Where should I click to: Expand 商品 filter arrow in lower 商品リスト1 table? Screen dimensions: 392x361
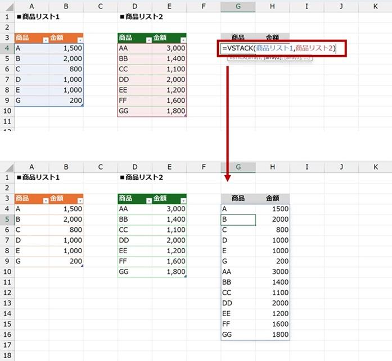click(45, 199)
